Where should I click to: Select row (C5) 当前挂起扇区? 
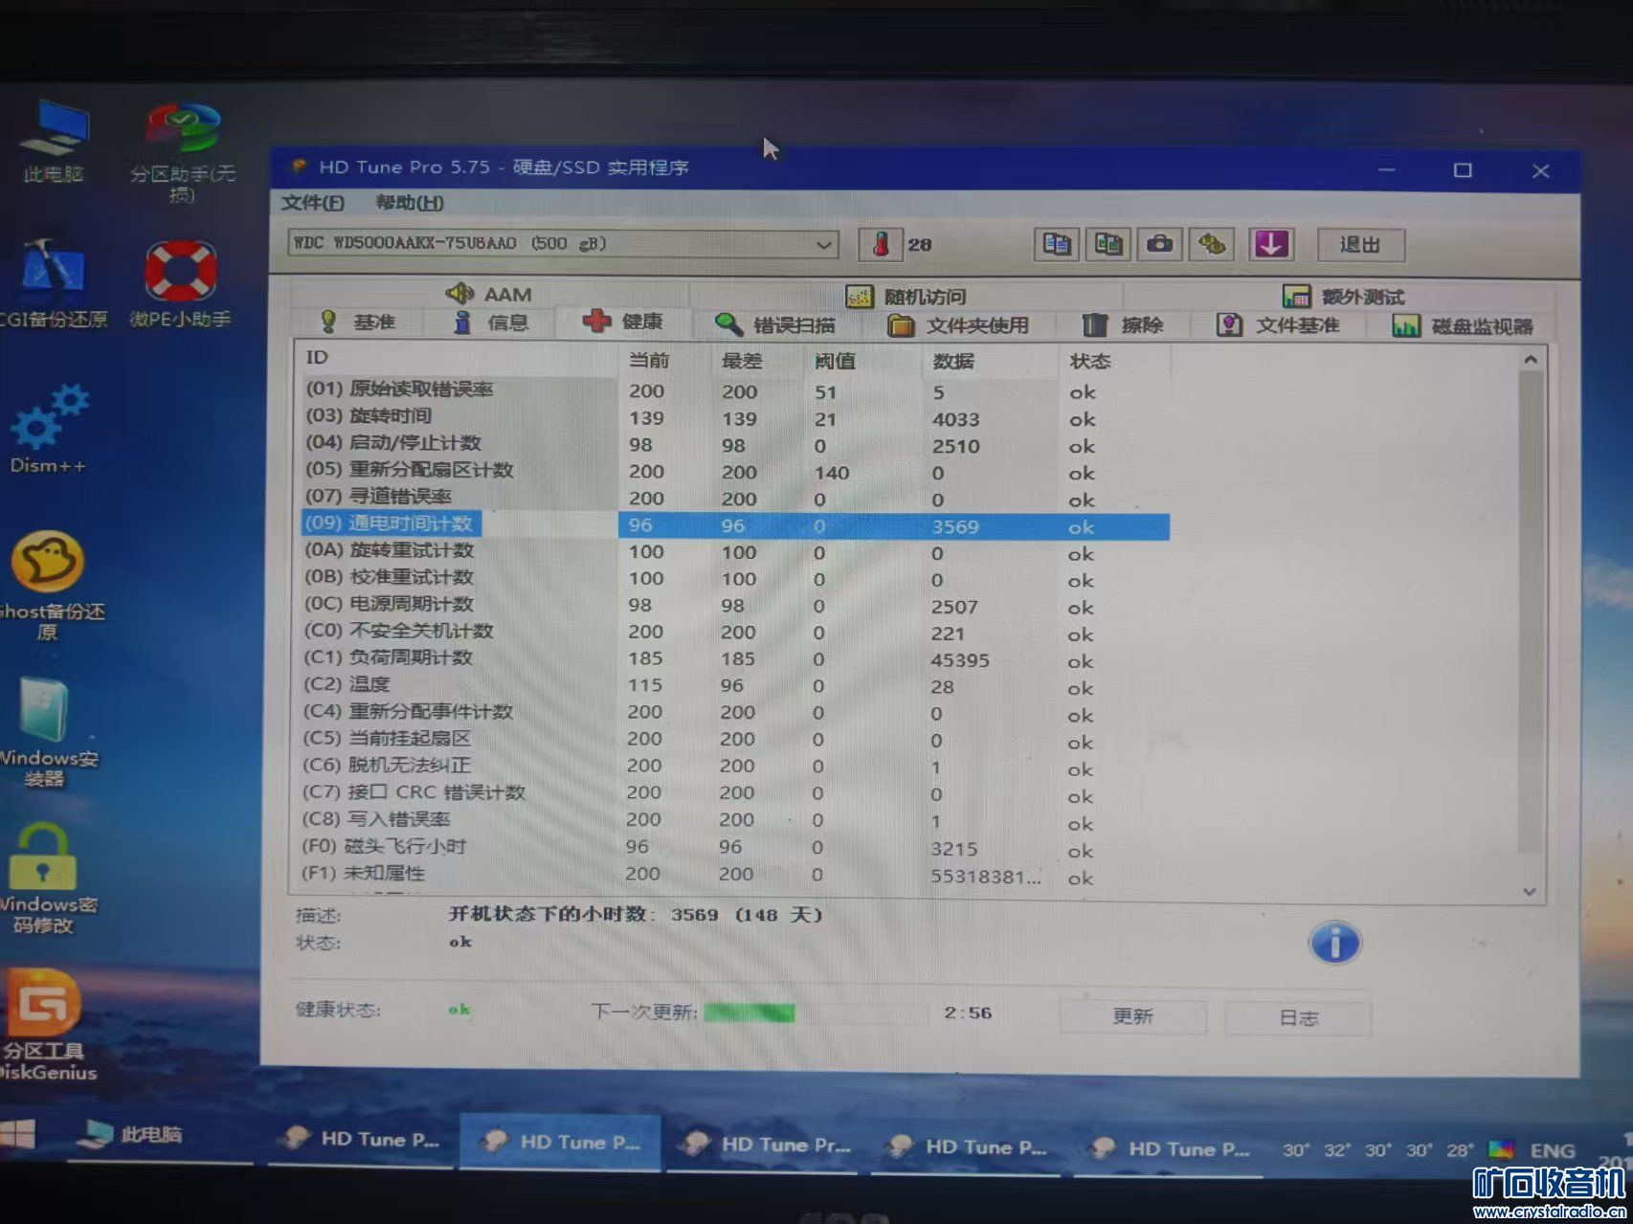734,740
